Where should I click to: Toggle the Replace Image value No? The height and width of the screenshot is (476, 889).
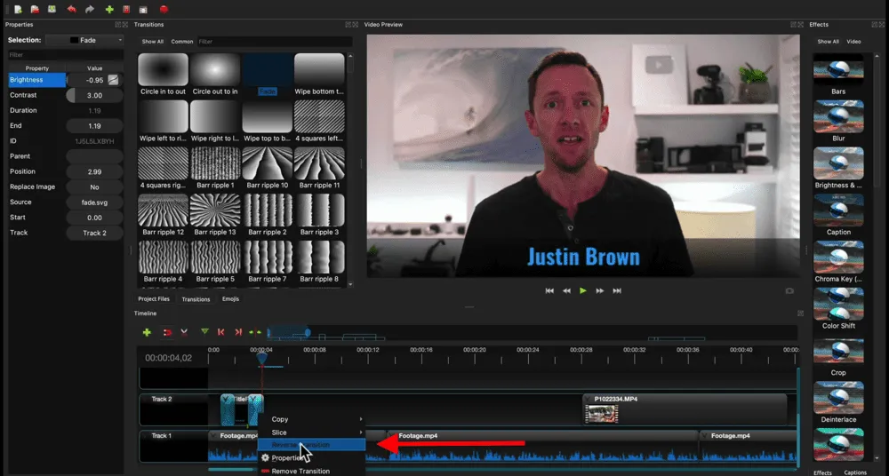[x=94, y=187]
